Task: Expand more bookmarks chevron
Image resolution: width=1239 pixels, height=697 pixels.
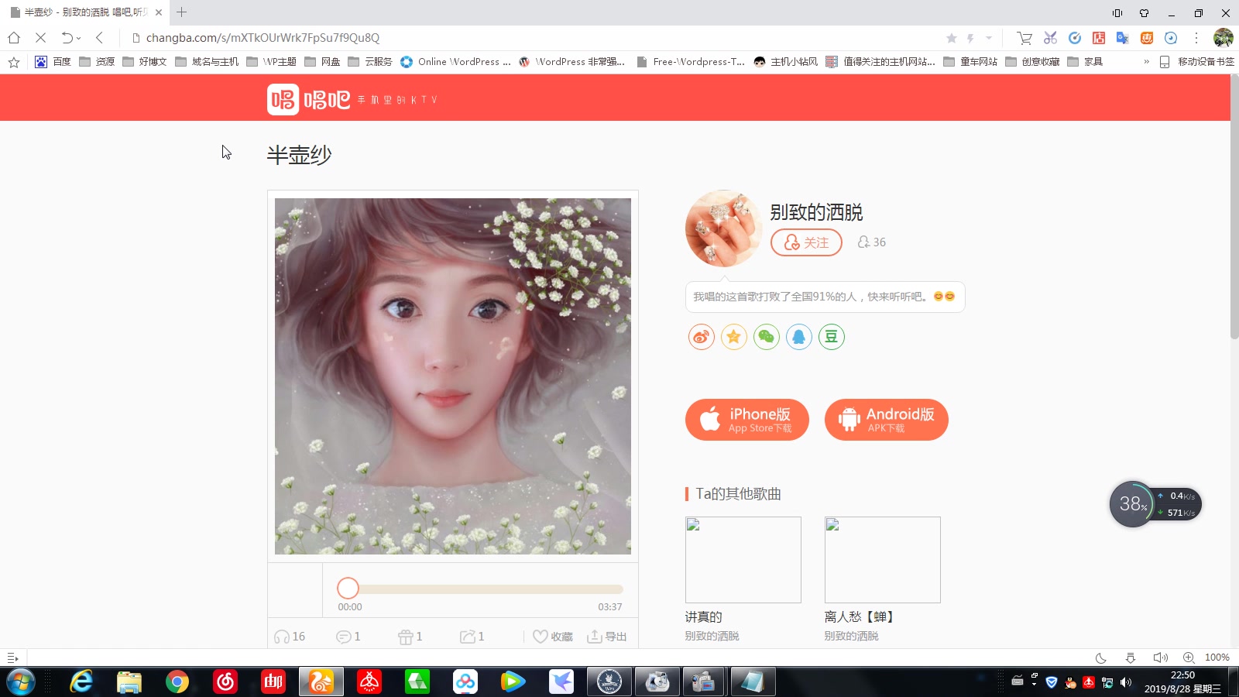Action: click(1146, 61)
